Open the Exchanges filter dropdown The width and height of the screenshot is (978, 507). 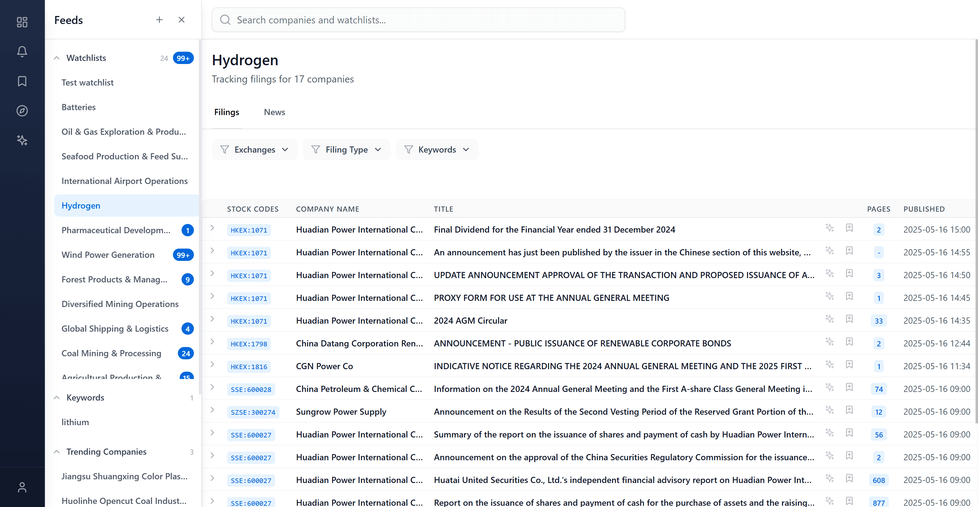[x=255, y=149]
